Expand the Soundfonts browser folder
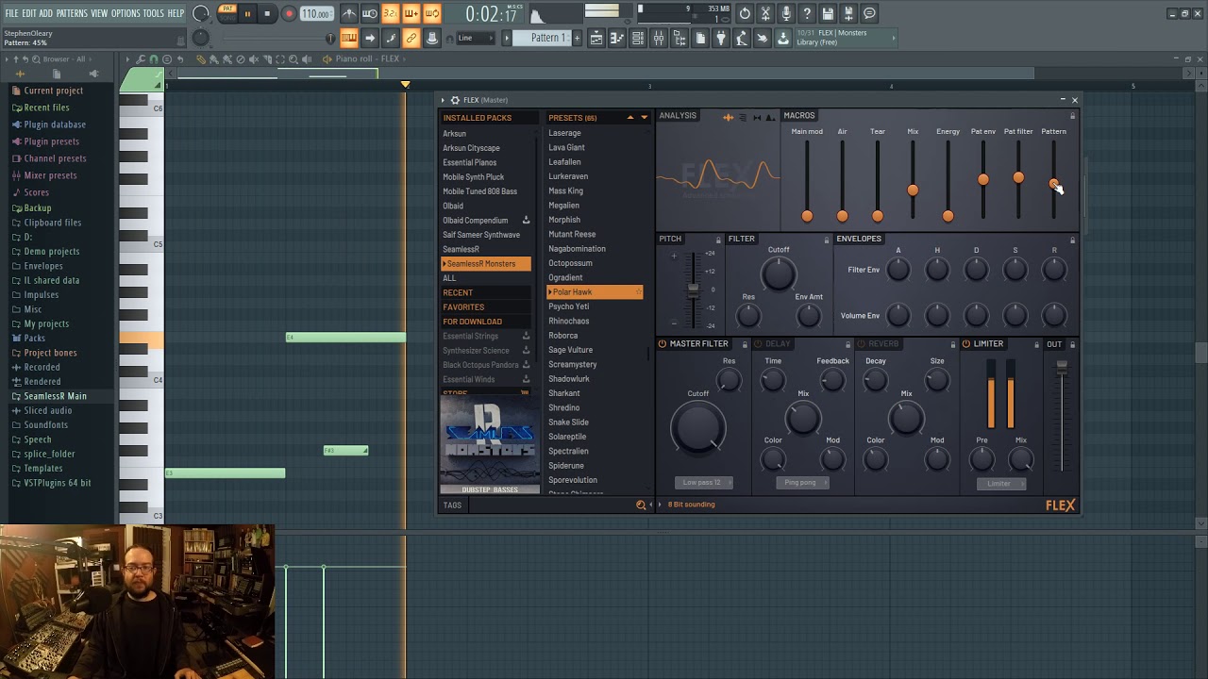Screen dimensions: 1208x679 tap(45, 425)
